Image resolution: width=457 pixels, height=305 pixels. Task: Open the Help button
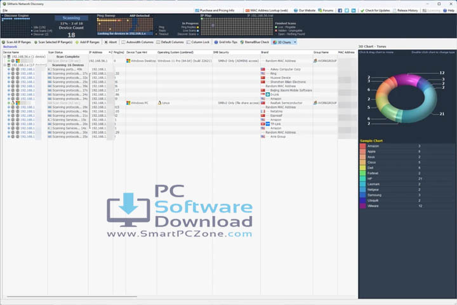click(449, 11)
